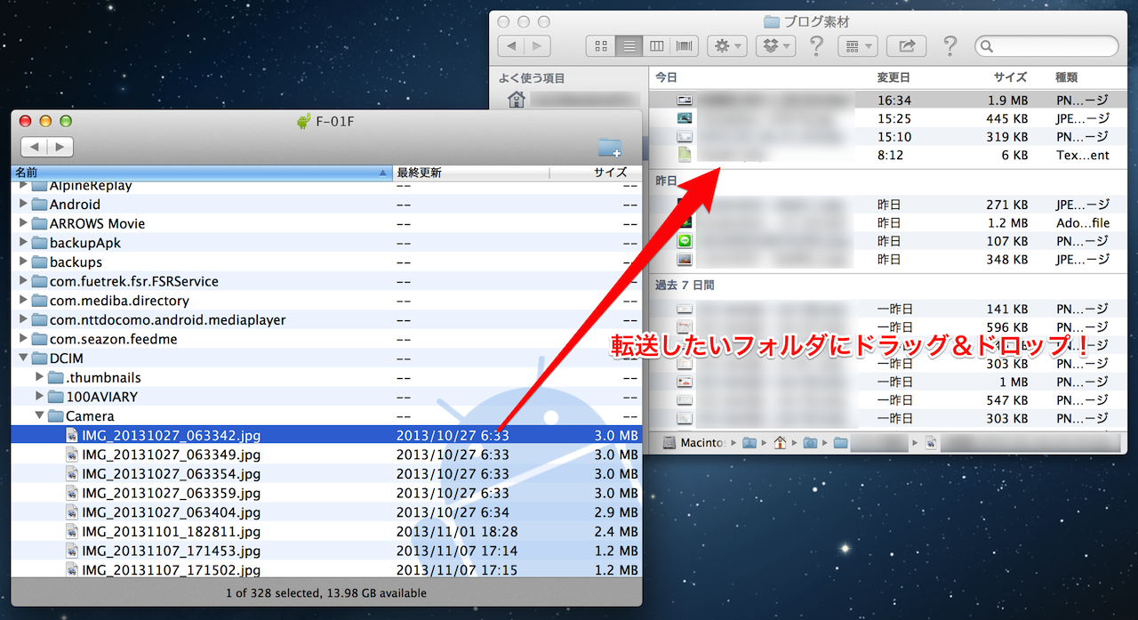
Task: Sort Finder list by サイズ column
Action: tap(1010, 77)
